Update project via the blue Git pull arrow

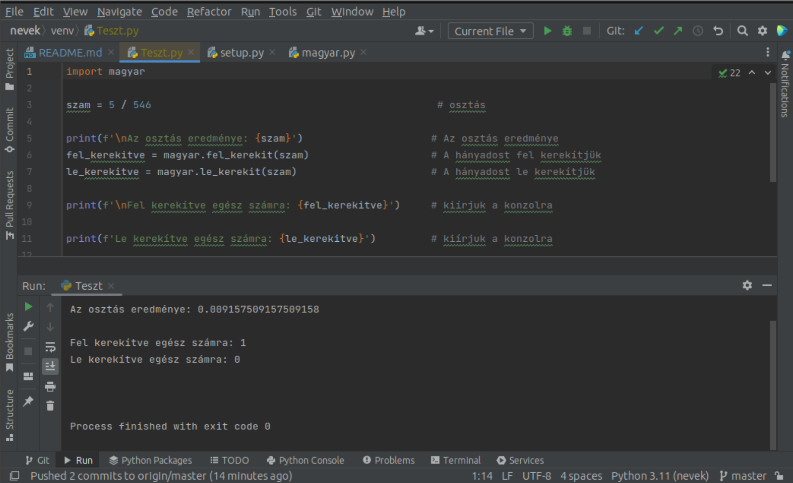point(638,31)
